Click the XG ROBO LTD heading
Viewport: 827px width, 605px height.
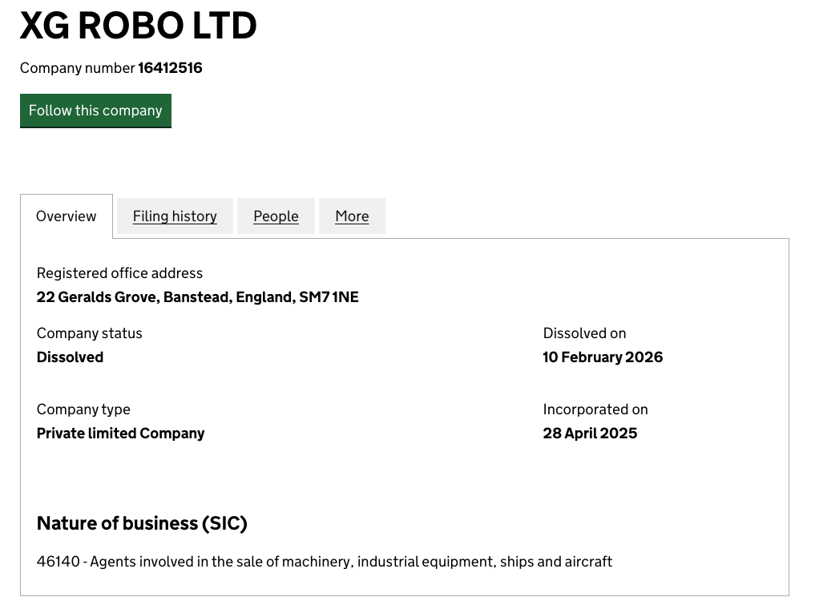coord(138,26)
